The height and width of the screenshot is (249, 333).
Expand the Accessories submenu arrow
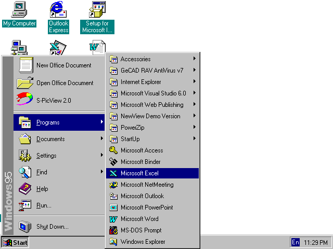click(x=194, y=59)
